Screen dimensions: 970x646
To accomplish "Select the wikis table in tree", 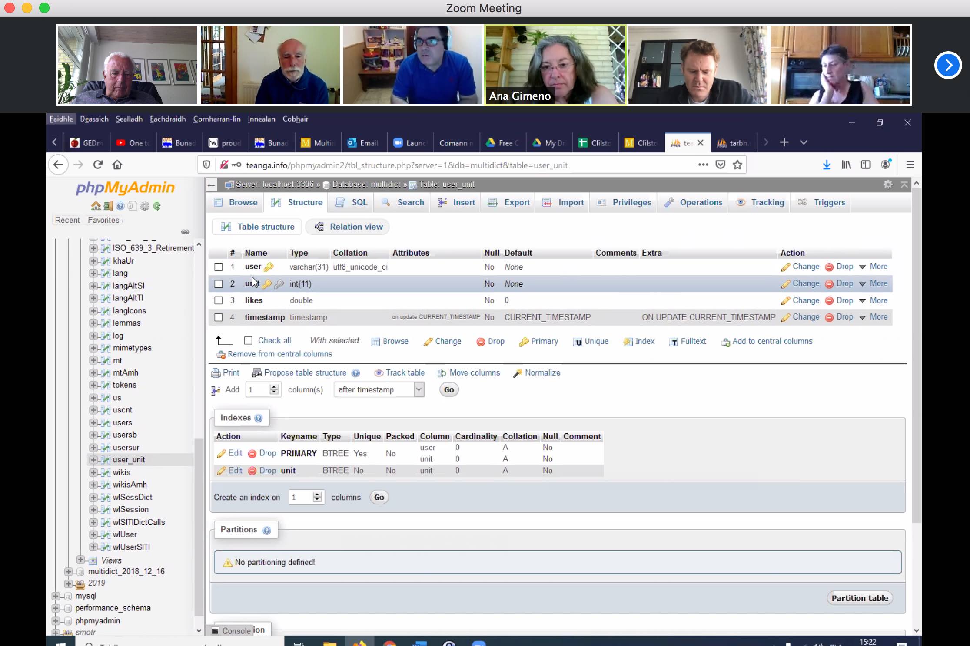I will [121, 472].
